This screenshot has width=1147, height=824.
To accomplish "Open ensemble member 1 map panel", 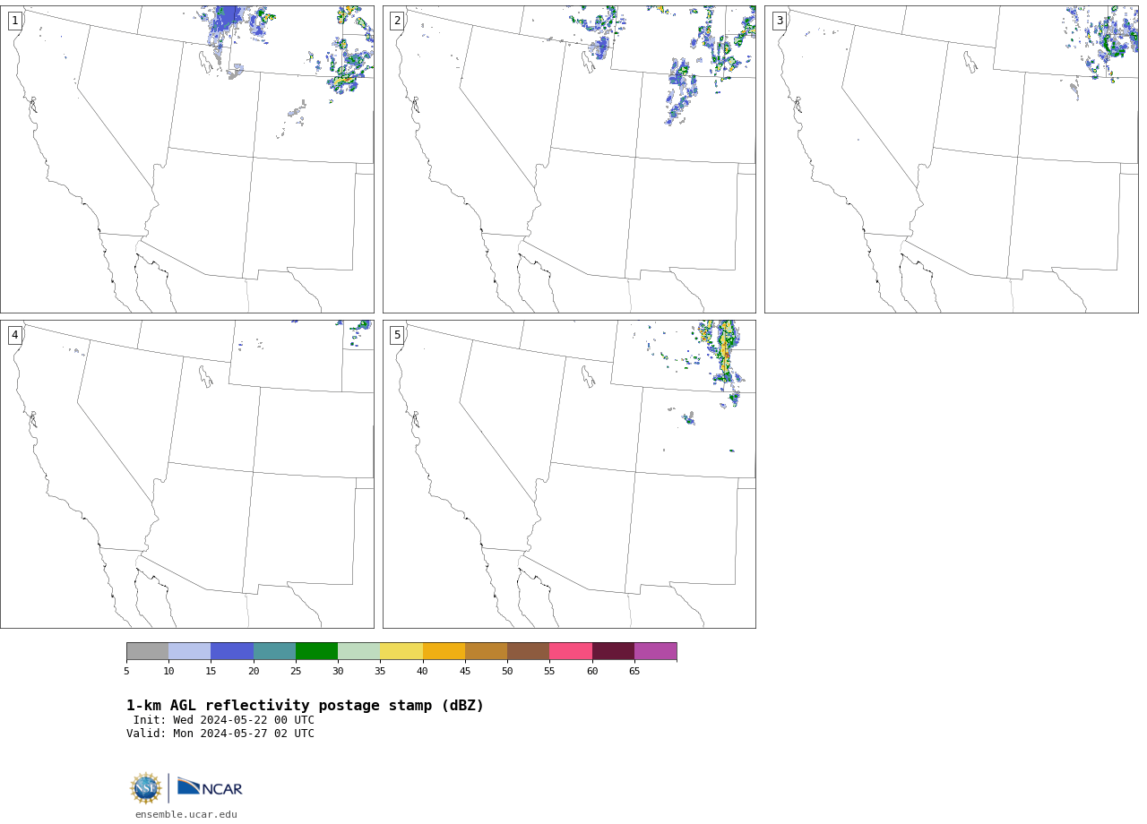I will (187, 159).
